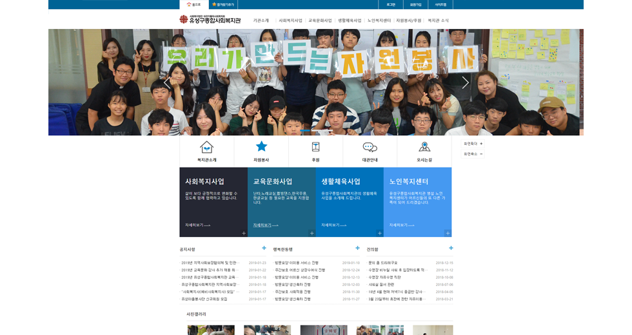Expand 공지사항 list with plus icon

[x=264, y=248]
